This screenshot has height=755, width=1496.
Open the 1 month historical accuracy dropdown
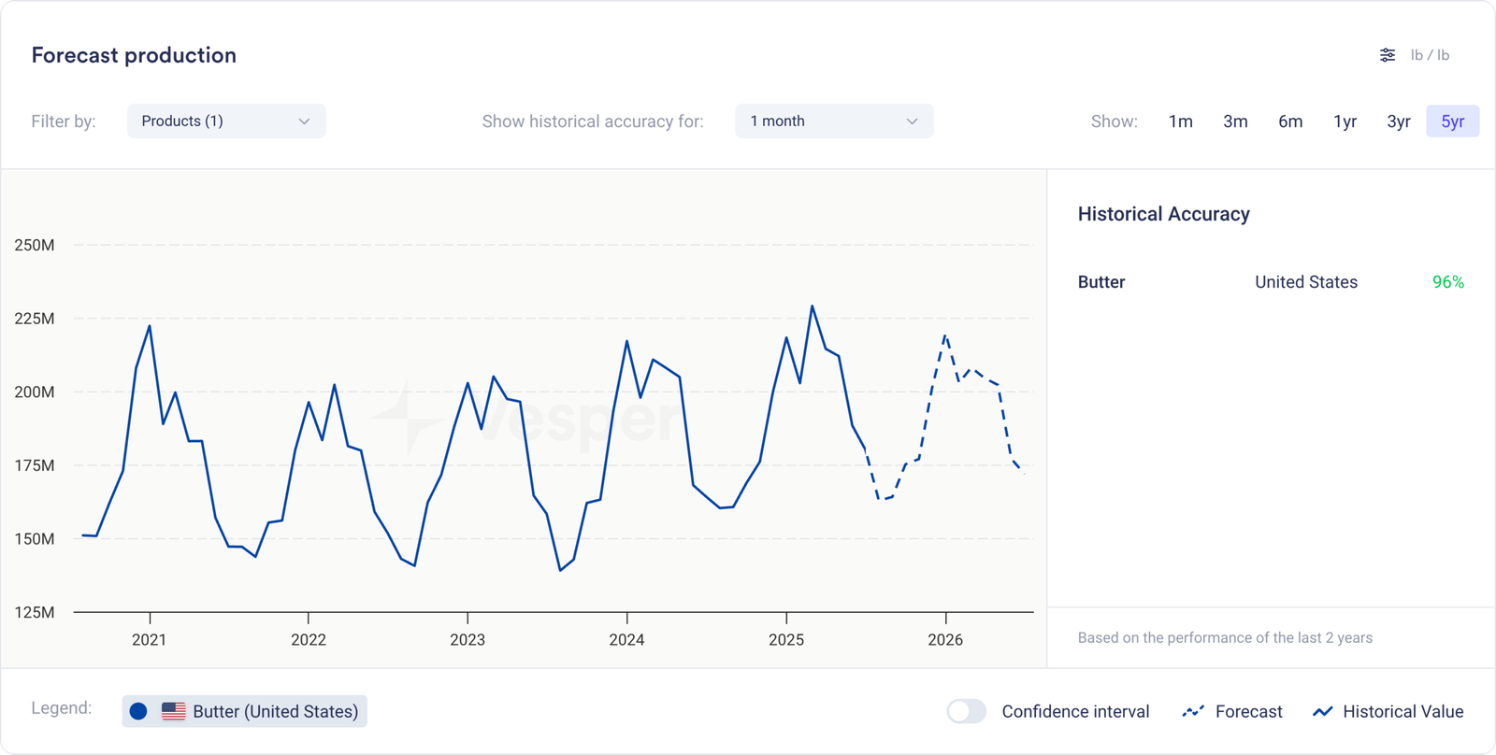point(833,121)
